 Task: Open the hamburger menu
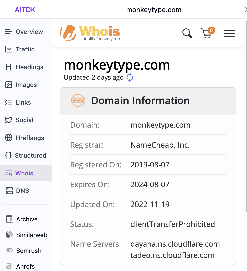[x=230, y=33]
